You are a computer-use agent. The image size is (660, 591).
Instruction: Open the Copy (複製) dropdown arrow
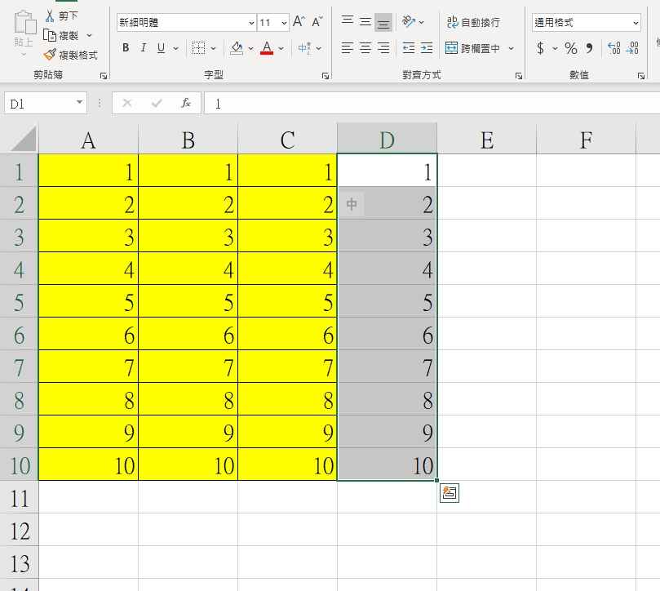(89, 35)
